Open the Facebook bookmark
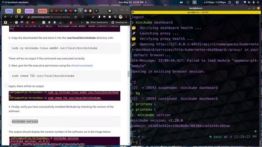The image size is (262, 147). click(54, 22)
